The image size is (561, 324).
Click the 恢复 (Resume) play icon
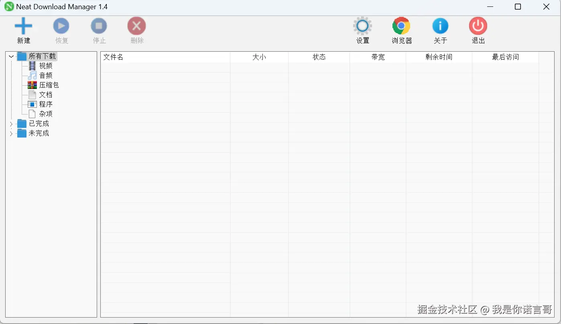point(61,26)
